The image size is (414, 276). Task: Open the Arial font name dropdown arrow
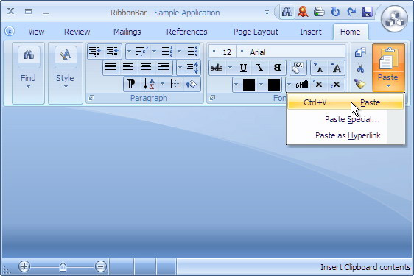[x=242, y=52]
